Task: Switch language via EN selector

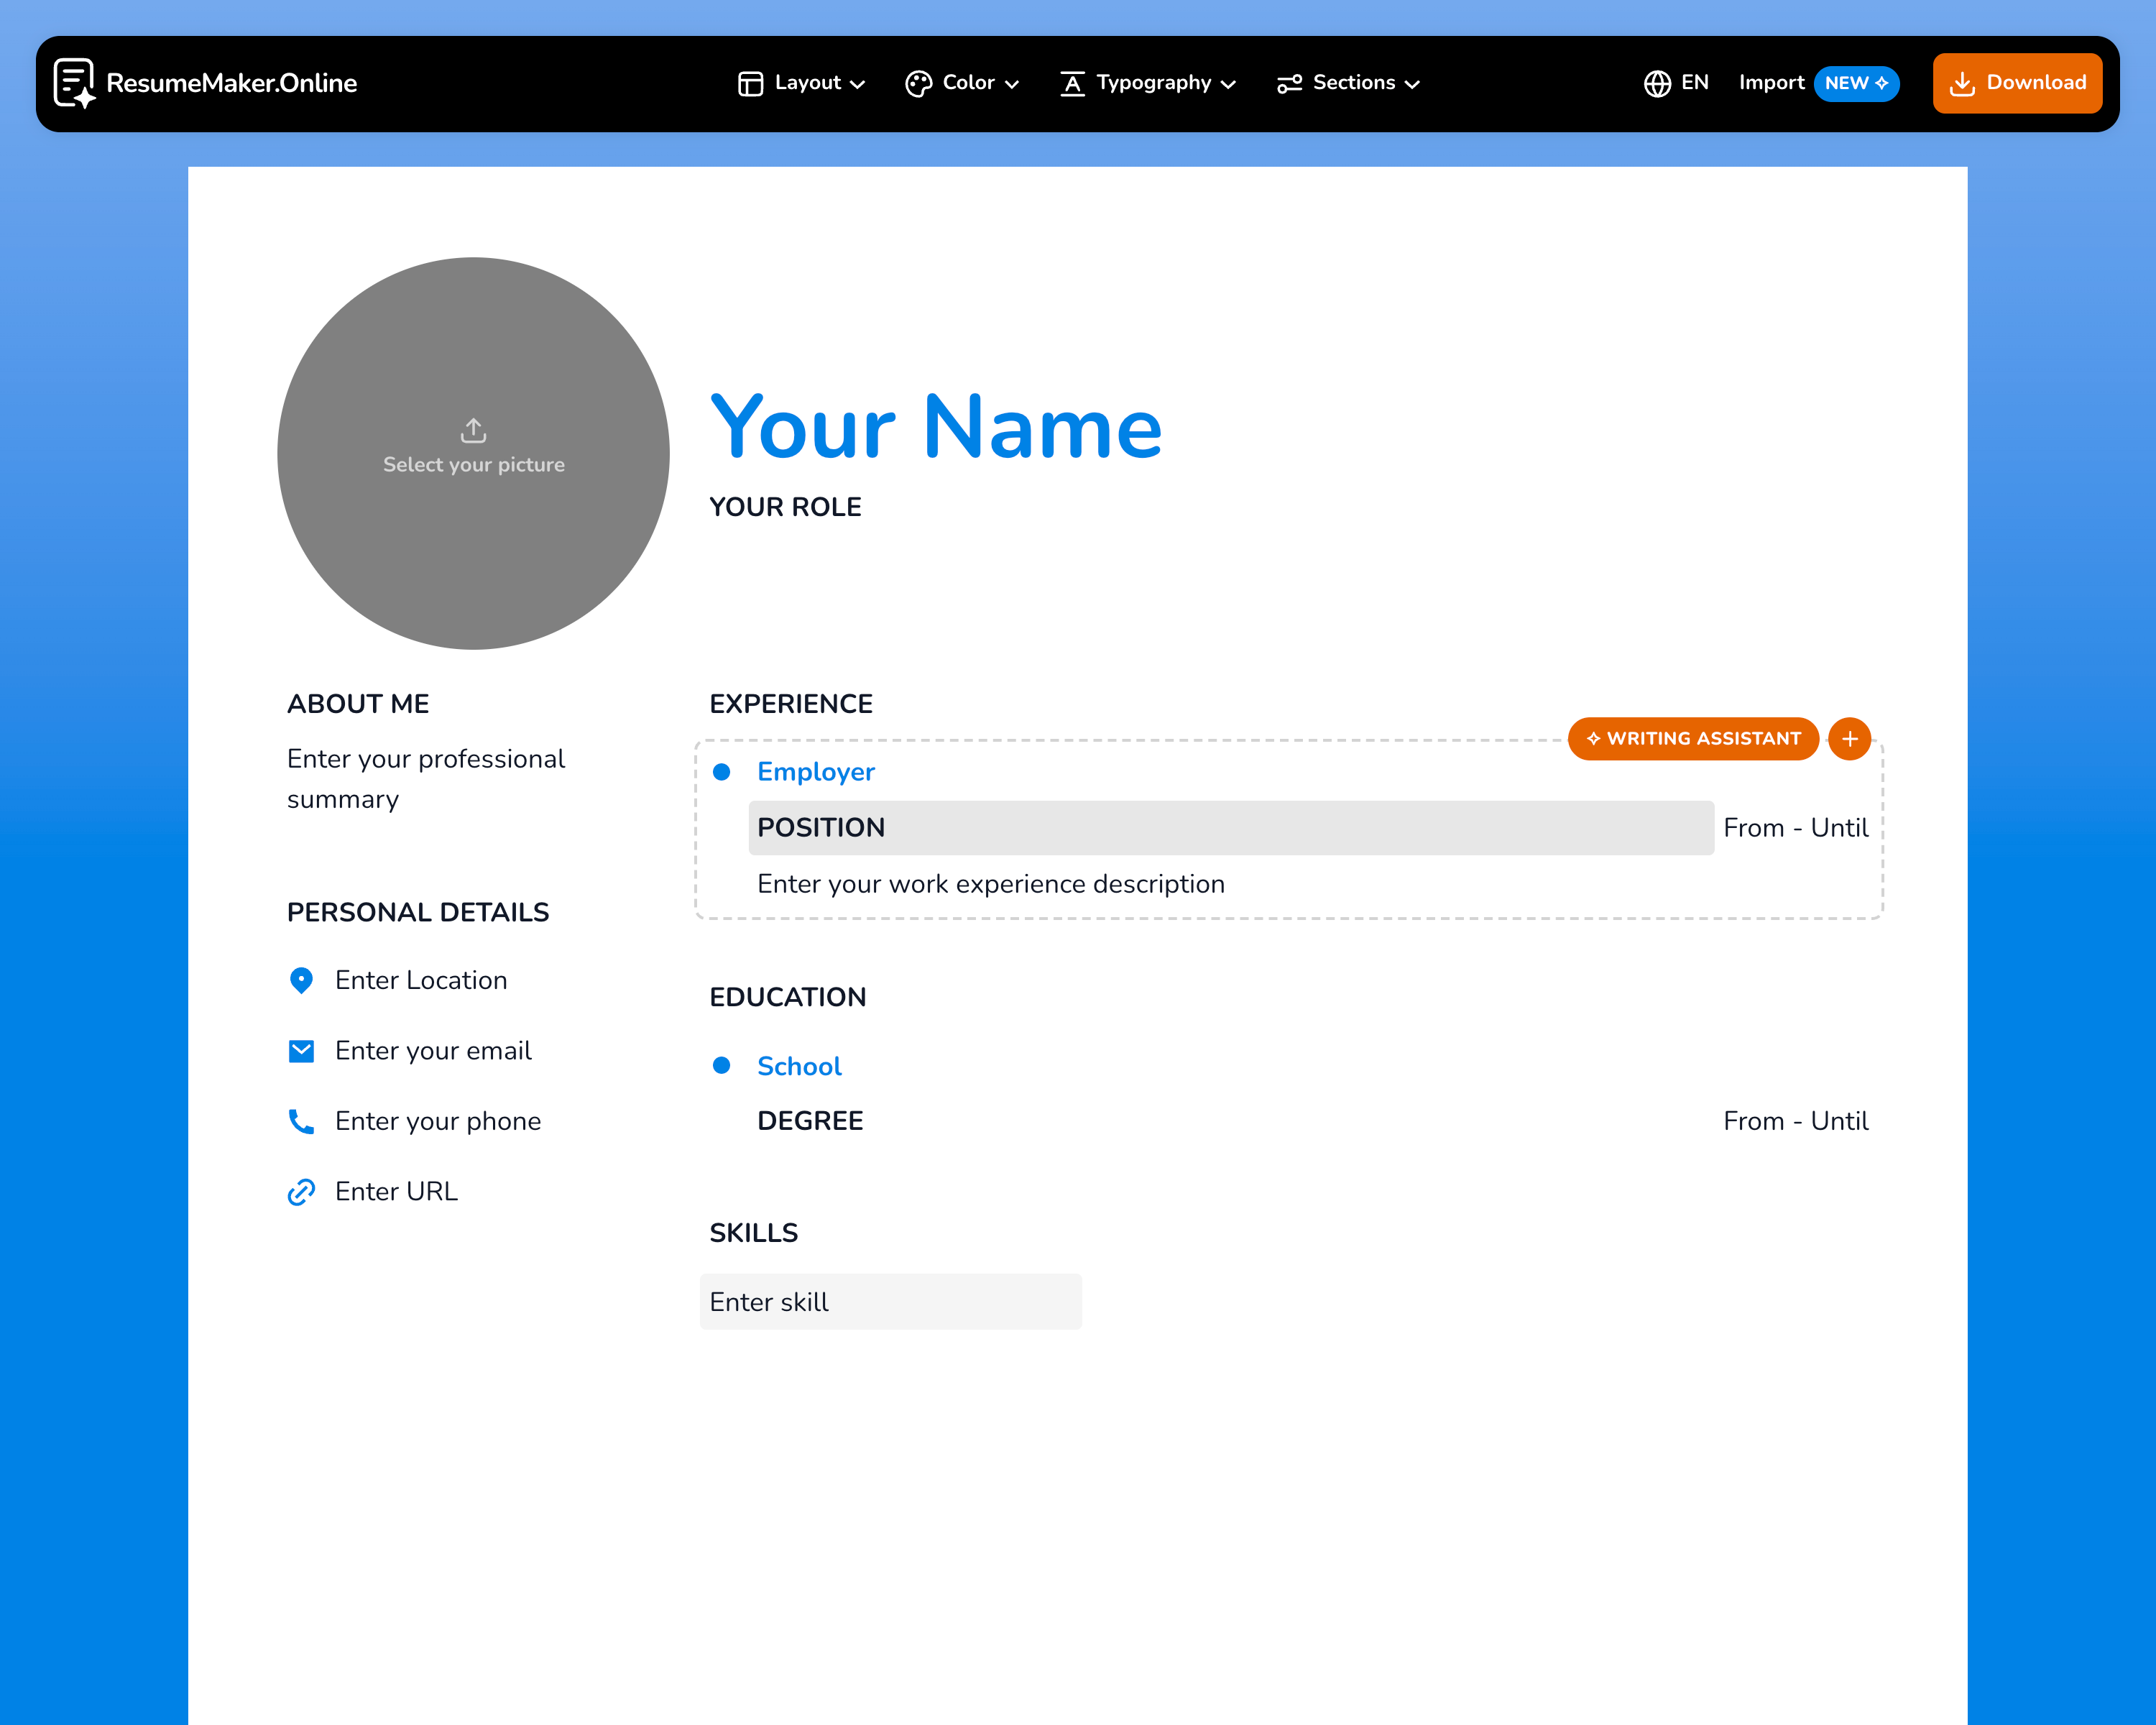Action: [x=1676, y=83]
